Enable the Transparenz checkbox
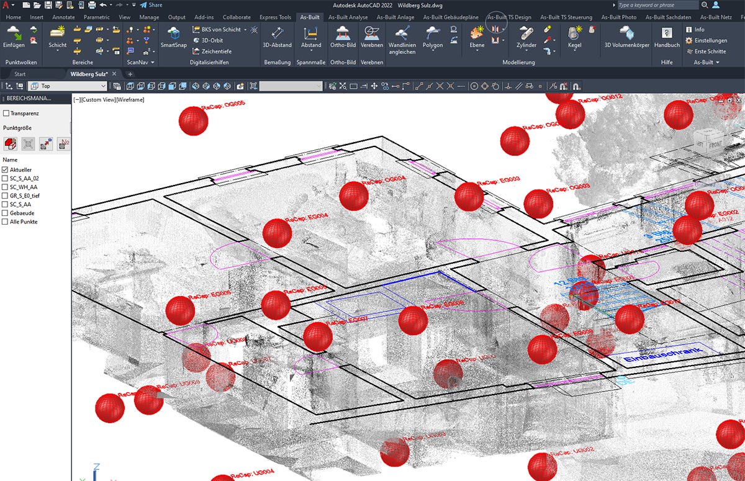Image resolution: width=745 pixels, height=481 pixels. click(x=6, y=114)
